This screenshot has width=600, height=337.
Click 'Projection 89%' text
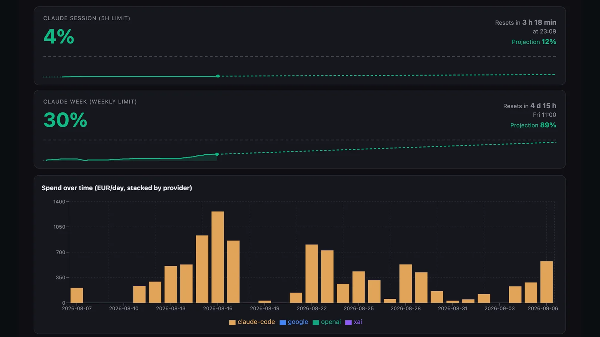point(533,125)
